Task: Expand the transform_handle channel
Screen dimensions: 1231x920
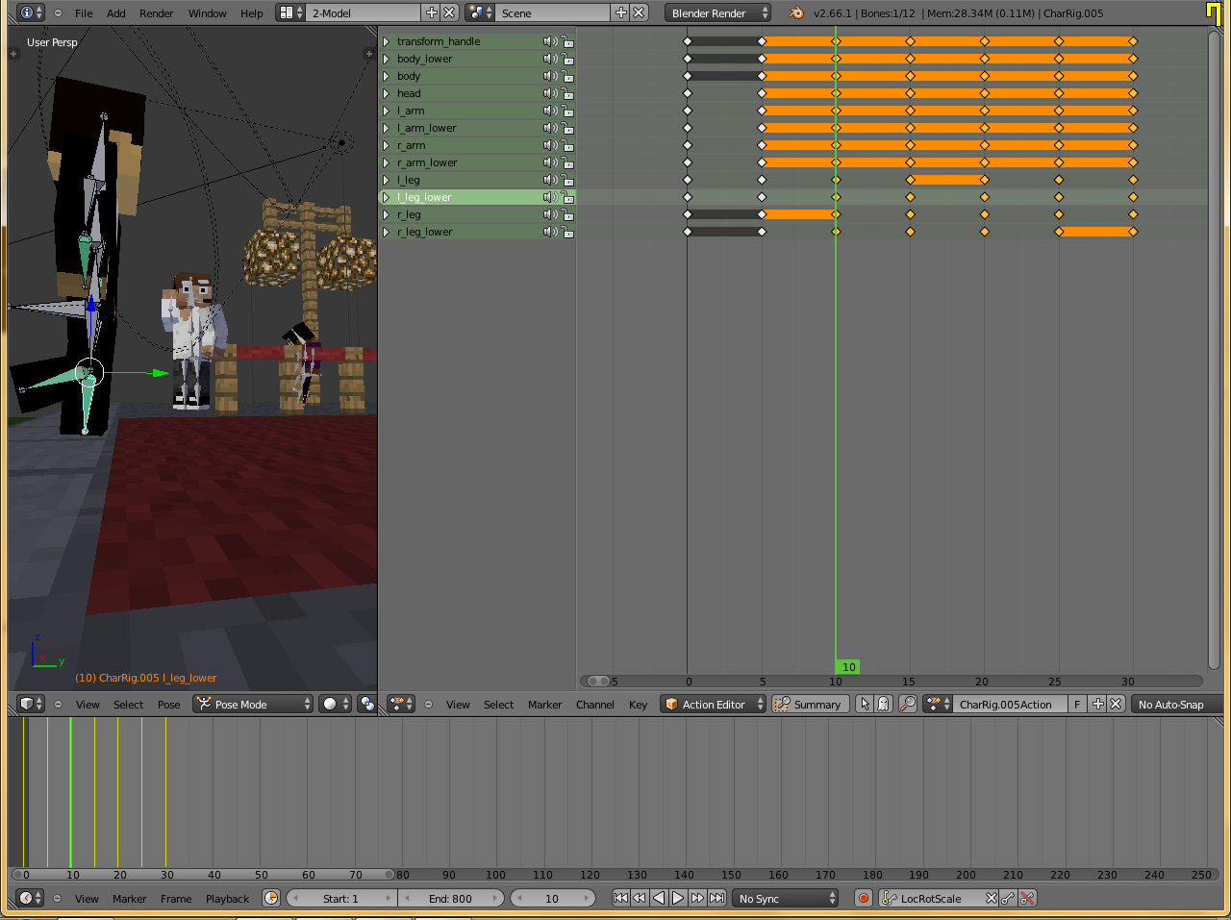Action: coord(387,41)
